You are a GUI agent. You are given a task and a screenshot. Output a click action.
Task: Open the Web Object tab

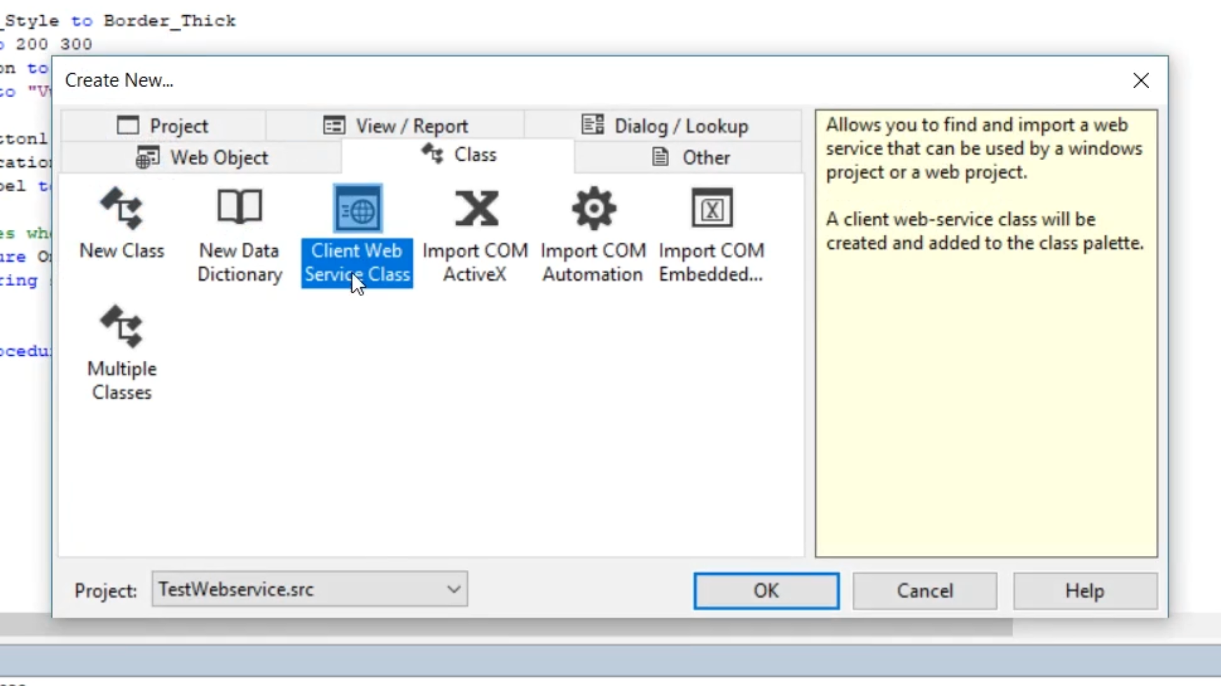(202, 158)
